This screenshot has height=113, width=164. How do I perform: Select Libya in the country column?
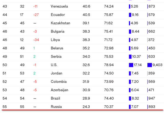55,40
